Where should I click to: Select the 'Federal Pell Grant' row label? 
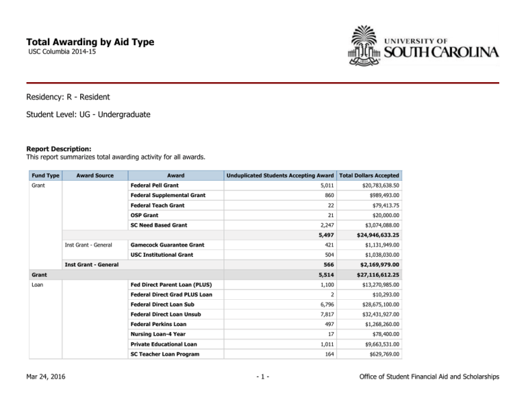coord(155,186)
